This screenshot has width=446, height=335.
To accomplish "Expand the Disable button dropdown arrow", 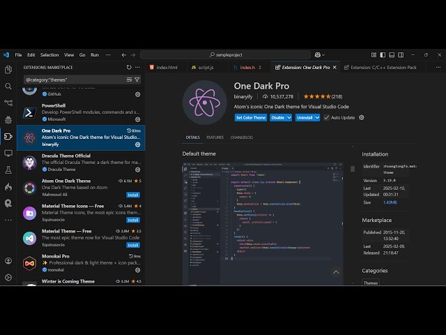I will [289, 118].
